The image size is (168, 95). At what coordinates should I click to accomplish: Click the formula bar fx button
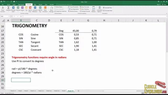pyautogui.click(x=21, y=16)
